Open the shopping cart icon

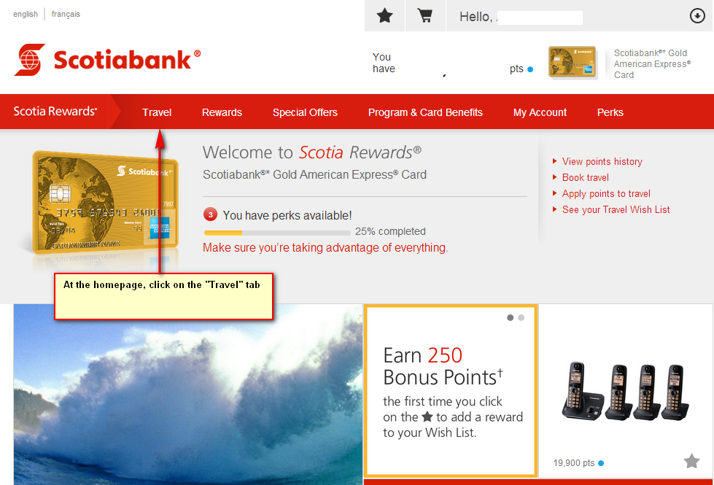425,16
